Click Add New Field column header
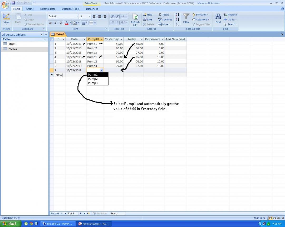Image resolution: width=285 pixels, height=227 pixels. coord(175,39)
